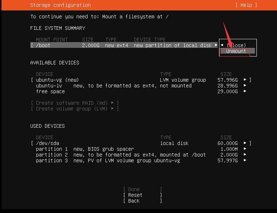Select the /boot filesystem summary row
Screen dimensions: 277x213
[122, 45]
